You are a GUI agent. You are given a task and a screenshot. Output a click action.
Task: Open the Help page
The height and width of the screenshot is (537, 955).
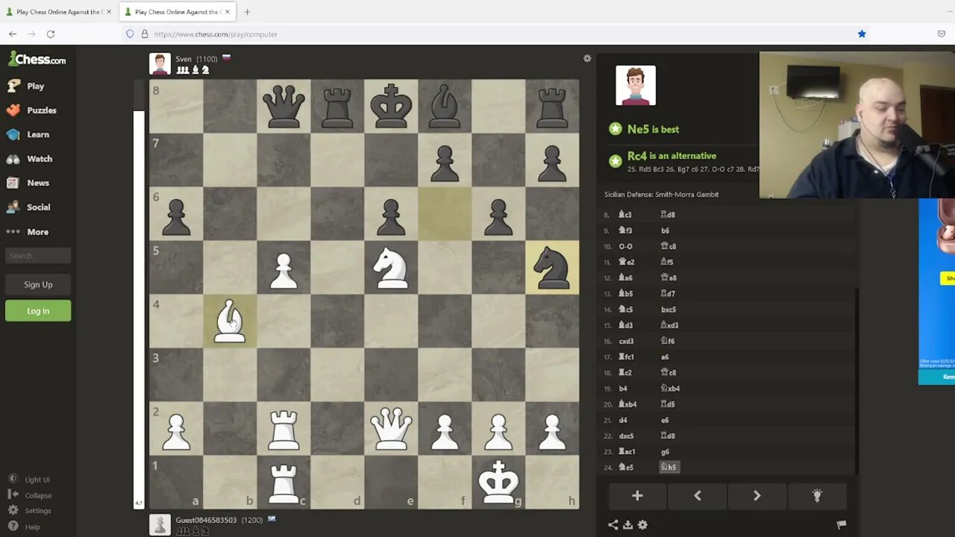[24, 527]
